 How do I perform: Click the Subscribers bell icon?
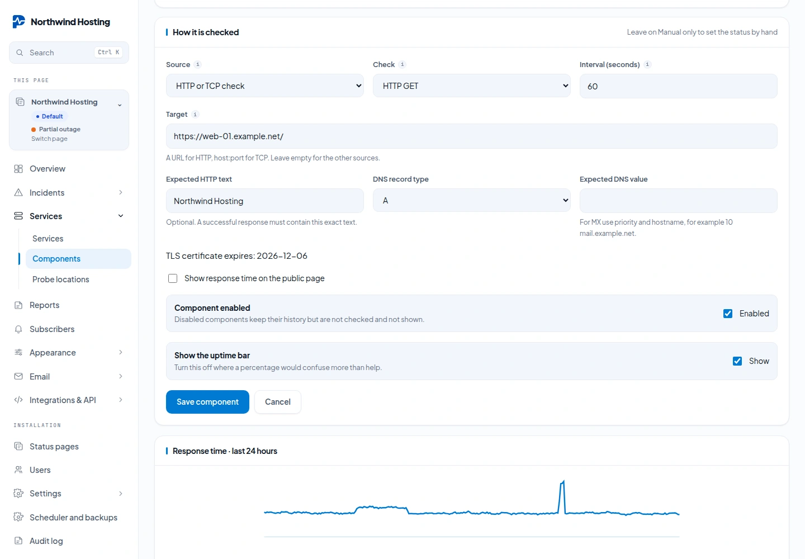click(18, 329)
